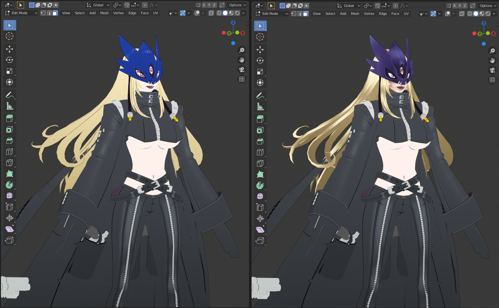Open Global orientation dropdown in right viewport
This screenshot has width=499, height=308.
pyautogui.click(x=349, y=6)
